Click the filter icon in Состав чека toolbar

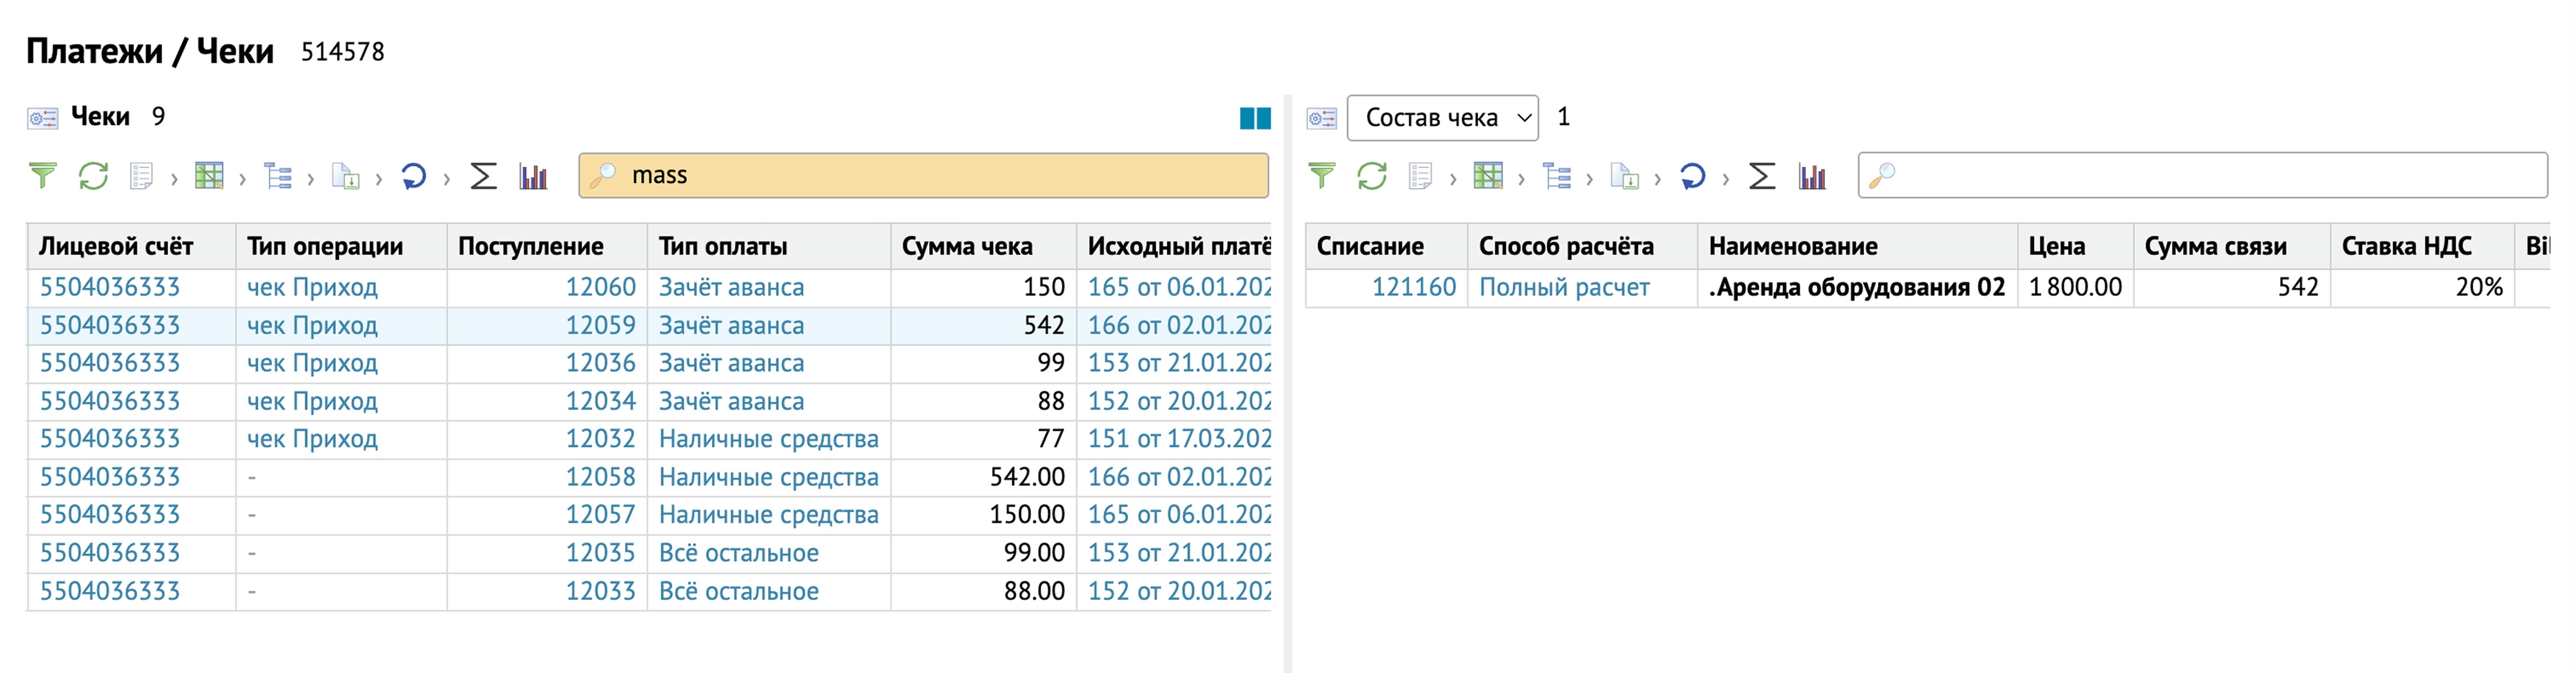coord(1322,176)
